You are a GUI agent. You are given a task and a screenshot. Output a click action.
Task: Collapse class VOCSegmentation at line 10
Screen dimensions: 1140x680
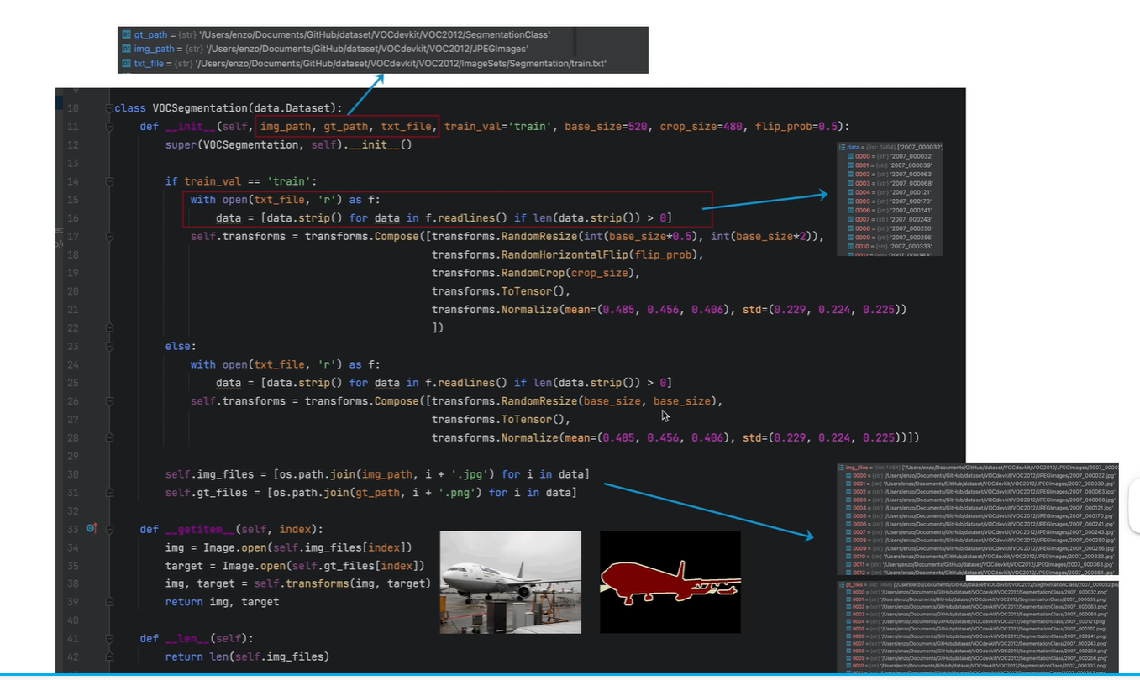click(x=109, y=108)
